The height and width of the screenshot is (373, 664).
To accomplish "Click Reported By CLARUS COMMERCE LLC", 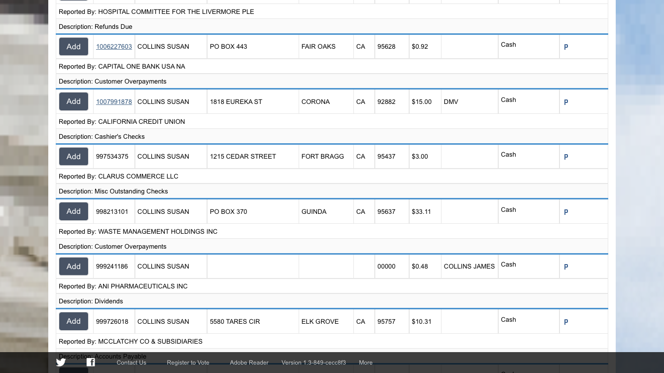I will point(118,177).
